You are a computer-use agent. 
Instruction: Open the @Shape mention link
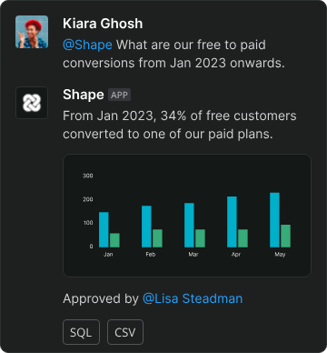pyautogui.click(x=87, y=45)
